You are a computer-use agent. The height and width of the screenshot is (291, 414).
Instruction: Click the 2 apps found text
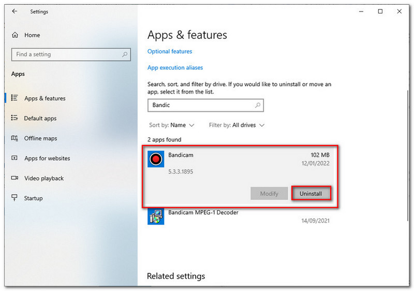(164, 140)
